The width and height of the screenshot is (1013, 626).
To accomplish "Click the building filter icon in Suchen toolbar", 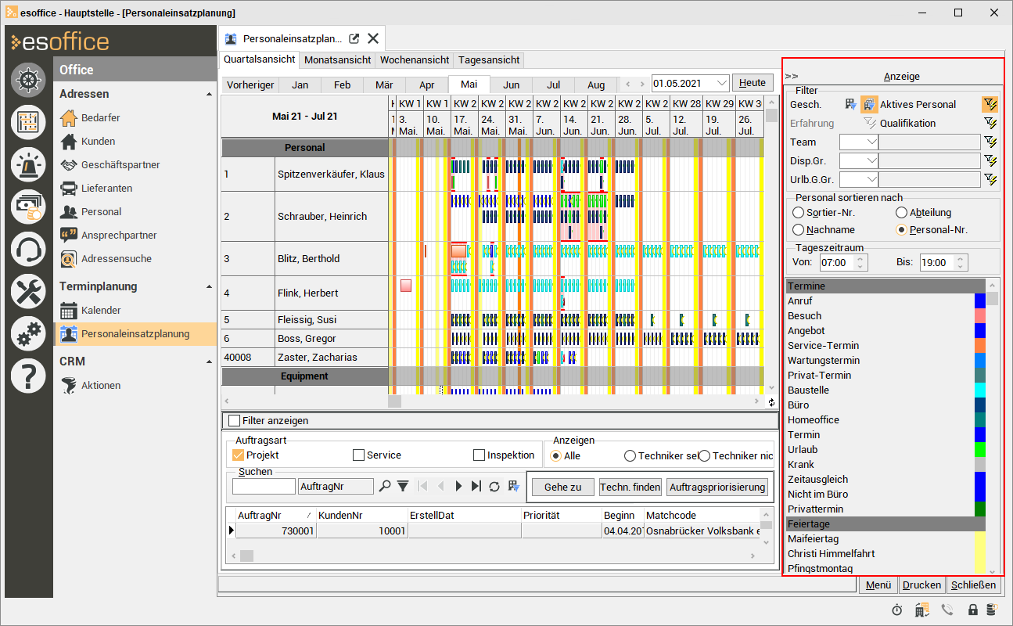I will [x=513, y=486].
